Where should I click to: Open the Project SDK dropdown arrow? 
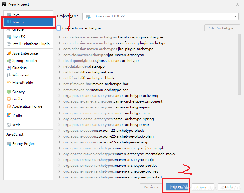(x=235, y=16)
